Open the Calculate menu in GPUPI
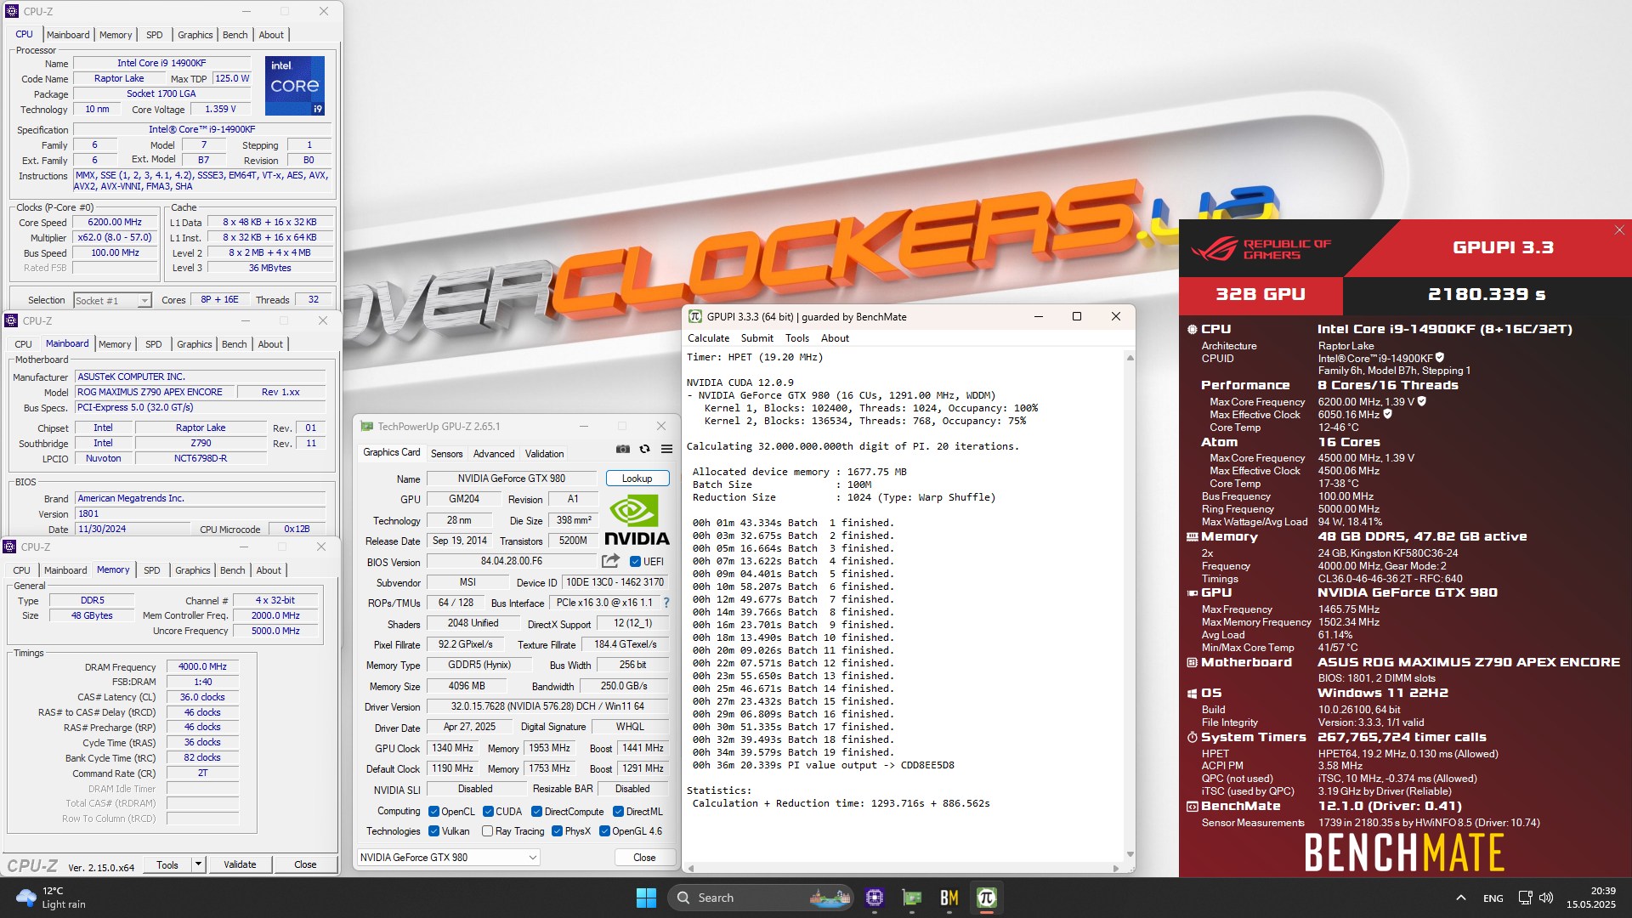This screenshot has width=1632, height=918. pyautogui.click(x=708, y=337)
